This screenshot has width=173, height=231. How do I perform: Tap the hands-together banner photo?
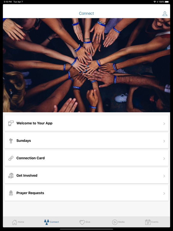86,65
